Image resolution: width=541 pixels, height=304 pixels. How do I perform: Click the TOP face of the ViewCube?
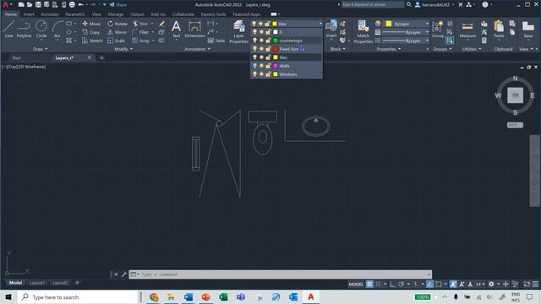pos(515,95)
